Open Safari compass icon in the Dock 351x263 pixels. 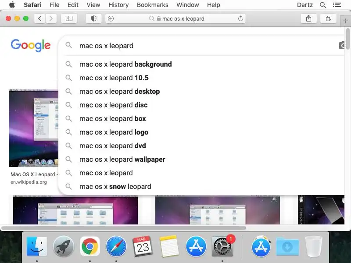coord(116,246)
